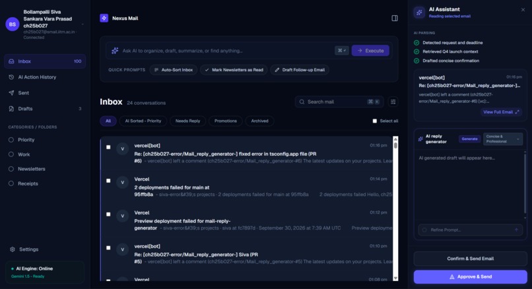532x289 pixels.
Task: Click the AI generated draft text area
Action: click(469, 185)
